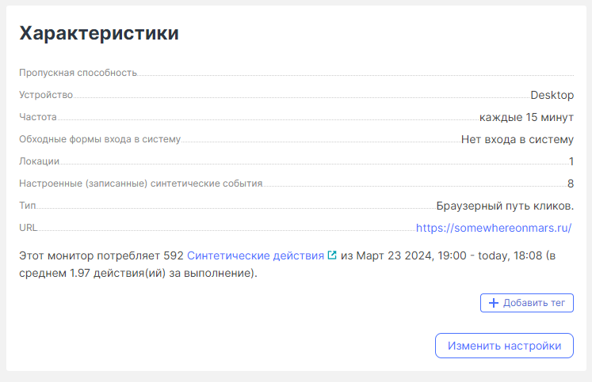Click the plus icon in Добавить тег
592x382 pixels.
coord(493,303)
